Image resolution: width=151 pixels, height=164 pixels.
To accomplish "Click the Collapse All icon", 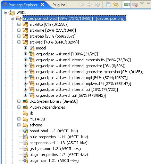I will (108, 5).
